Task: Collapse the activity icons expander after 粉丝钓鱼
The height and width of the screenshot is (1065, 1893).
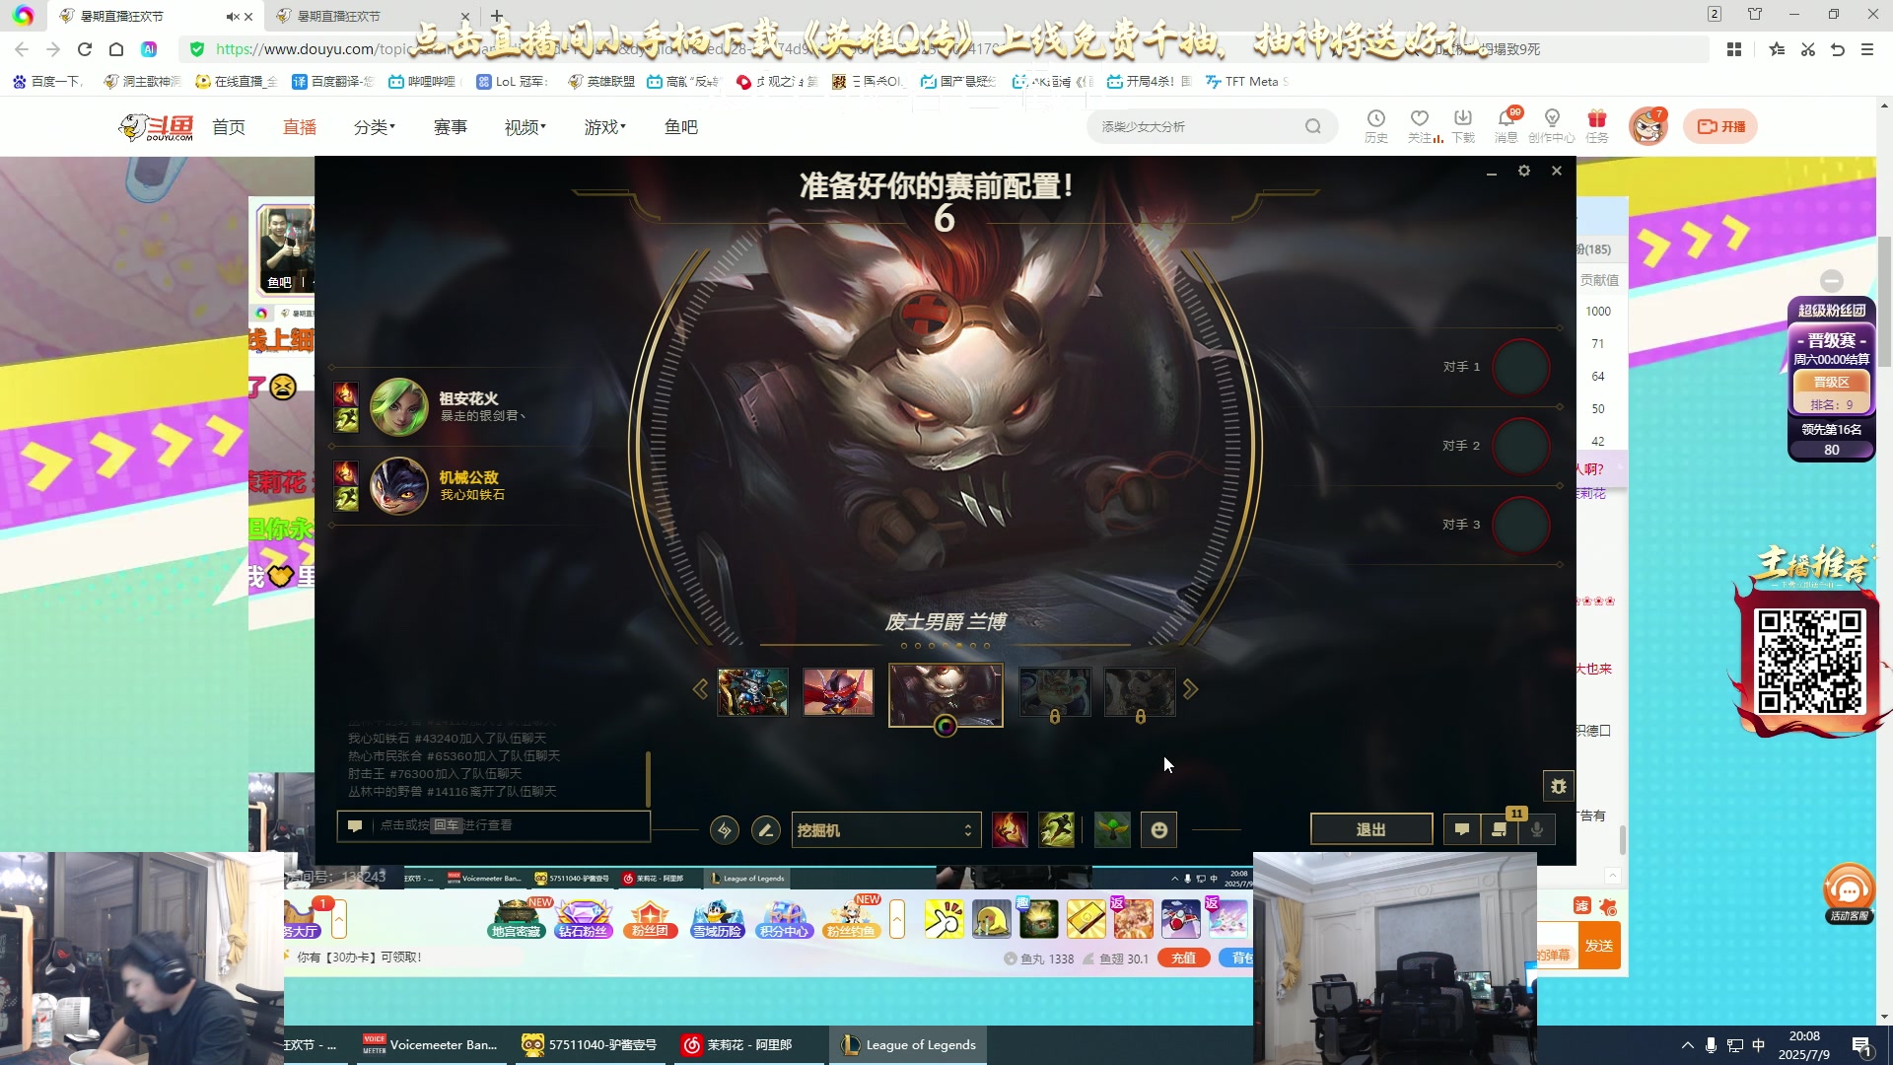Action: pos(897,919)
